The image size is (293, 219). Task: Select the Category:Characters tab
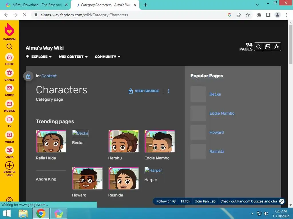coord(105,5)
